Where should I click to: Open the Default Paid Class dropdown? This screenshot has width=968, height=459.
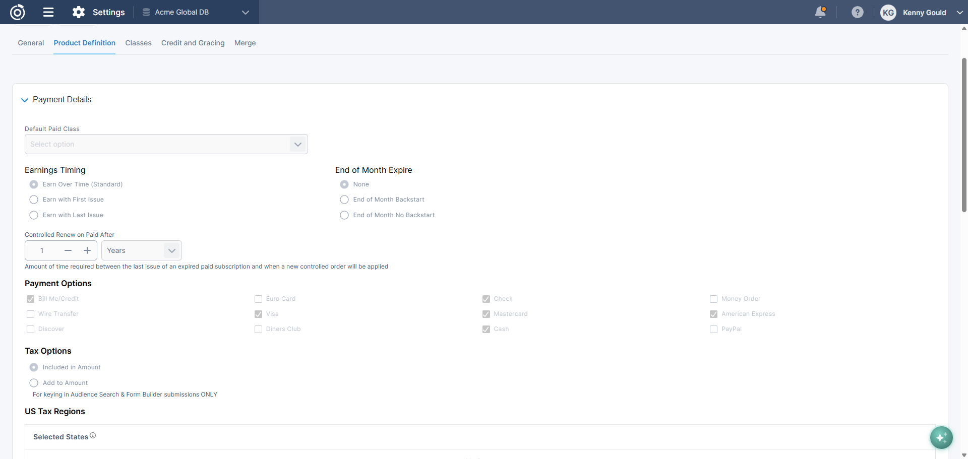[x=166, y=144]
